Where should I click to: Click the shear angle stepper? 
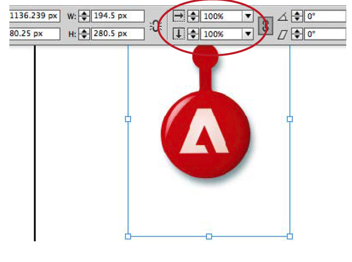click(297, 34)
